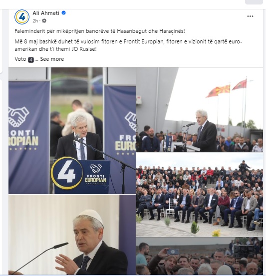Open the three-dot post options menu

[x=250, y=16]
